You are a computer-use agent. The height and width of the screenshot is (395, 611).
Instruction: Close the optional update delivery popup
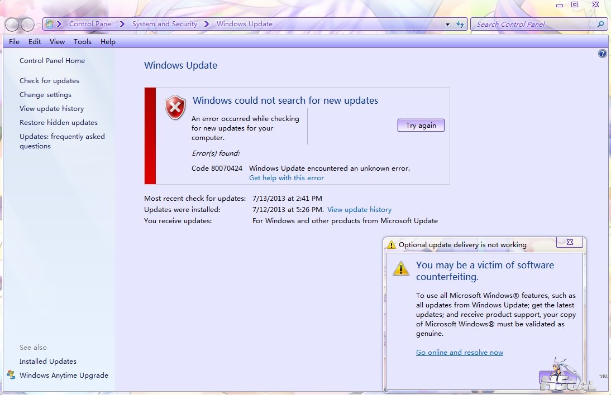click(x=570, y=242)
